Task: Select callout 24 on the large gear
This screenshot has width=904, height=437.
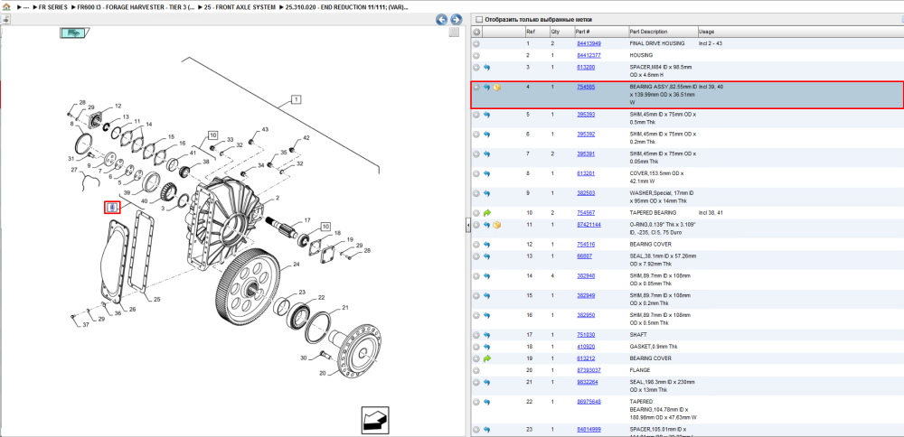Action: coord(297,265)
